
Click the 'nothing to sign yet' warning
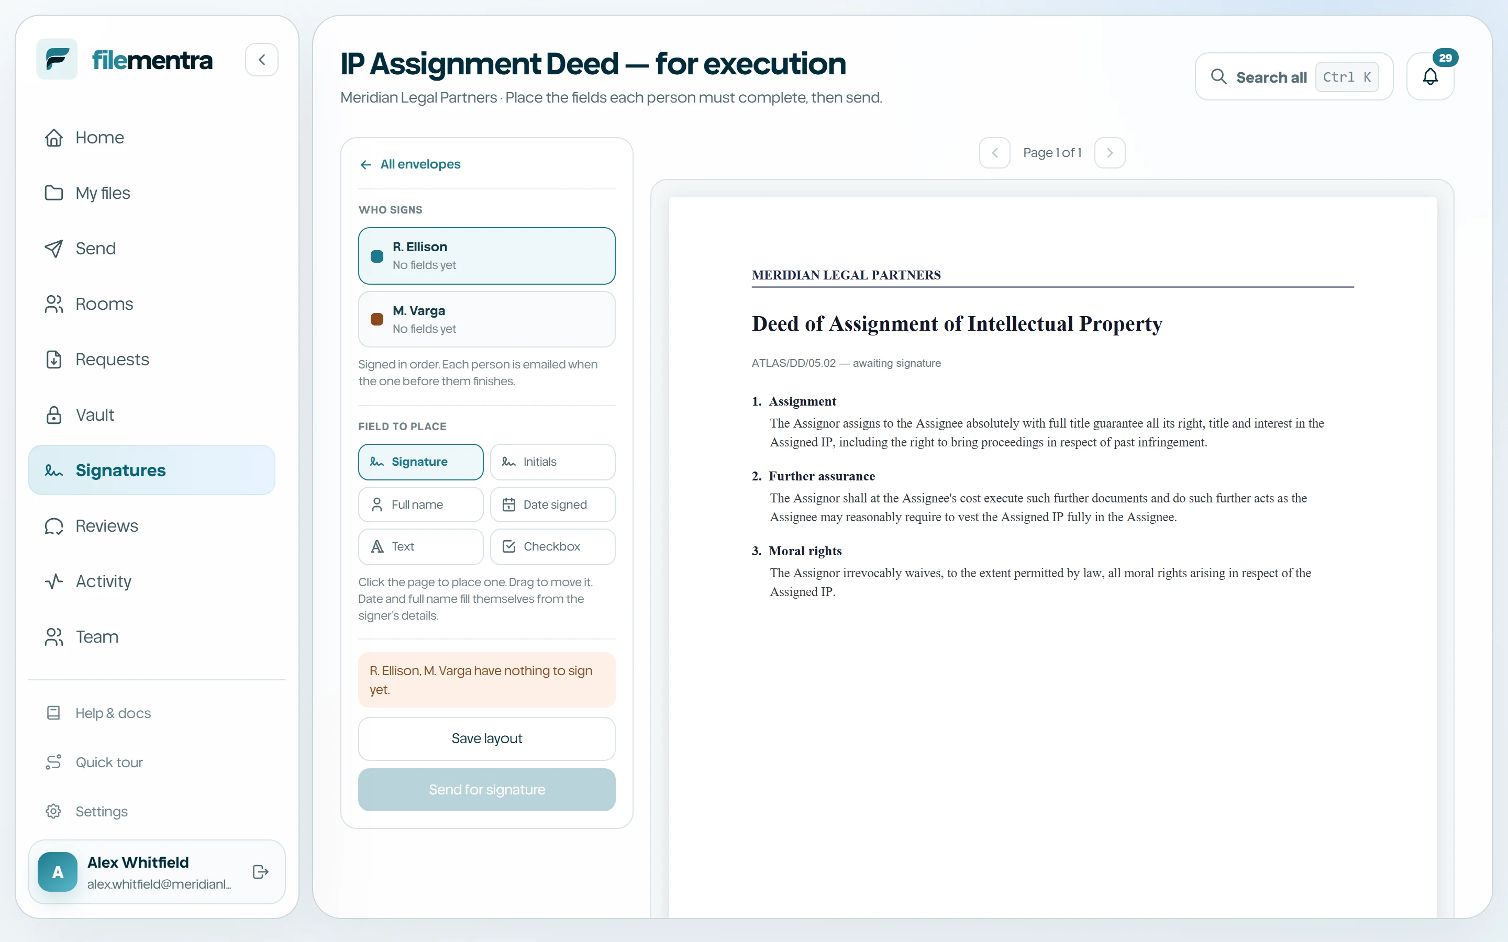[486, 680]
